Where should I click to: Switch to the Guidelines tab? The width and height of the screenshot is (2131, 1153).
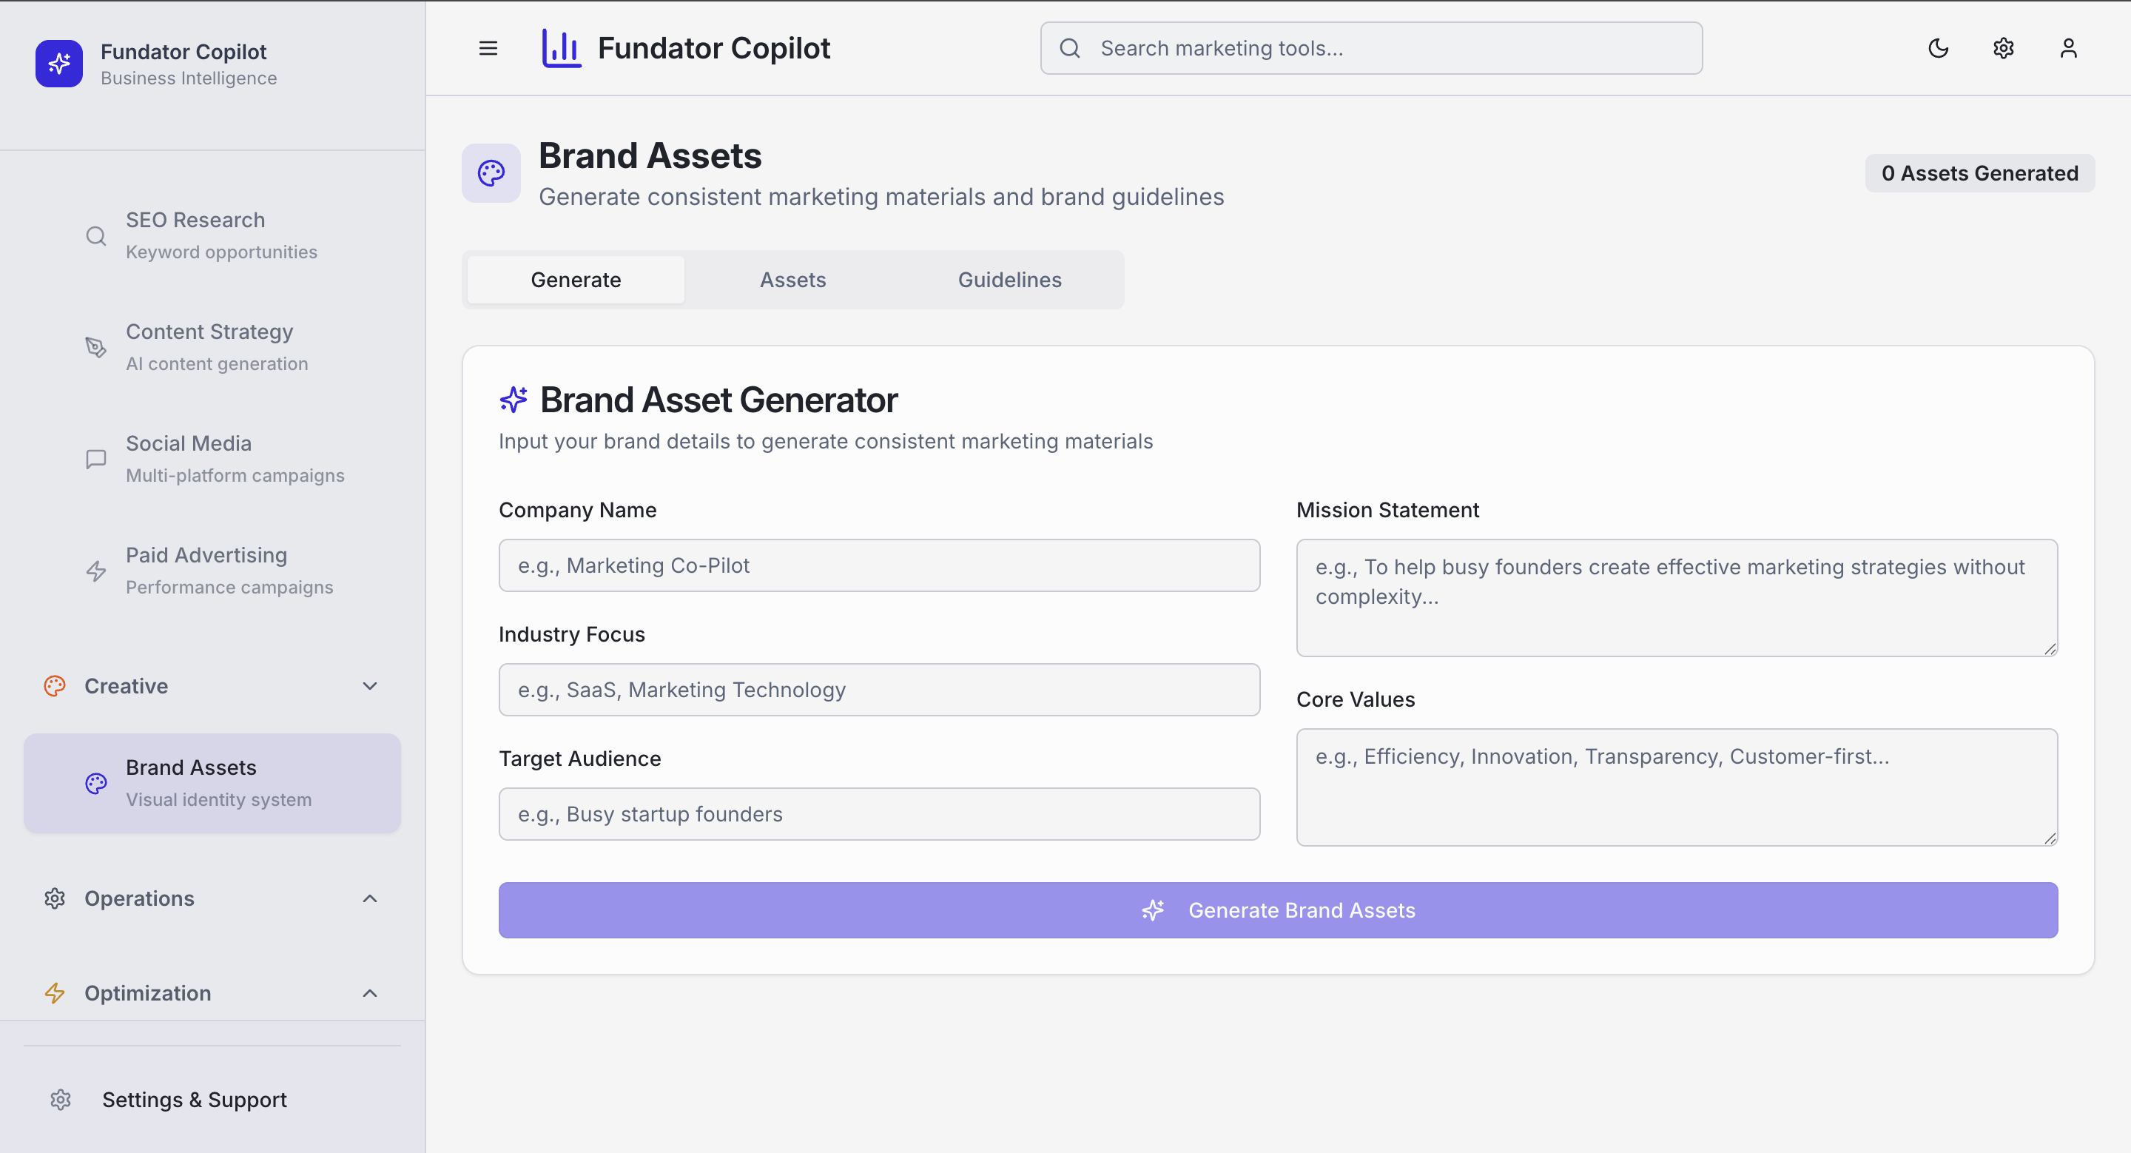coord(1009,280)
